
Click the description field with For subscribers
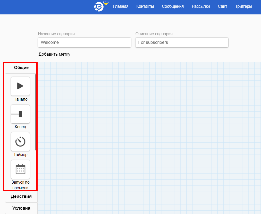[x=182, y=42]
